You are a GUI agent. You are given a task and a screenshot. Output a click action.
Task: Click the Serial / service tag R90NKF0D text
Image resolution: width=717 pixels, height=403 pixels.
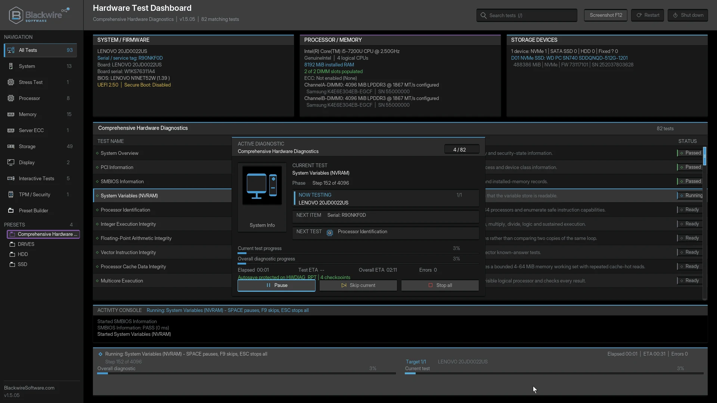pos(130,58)
